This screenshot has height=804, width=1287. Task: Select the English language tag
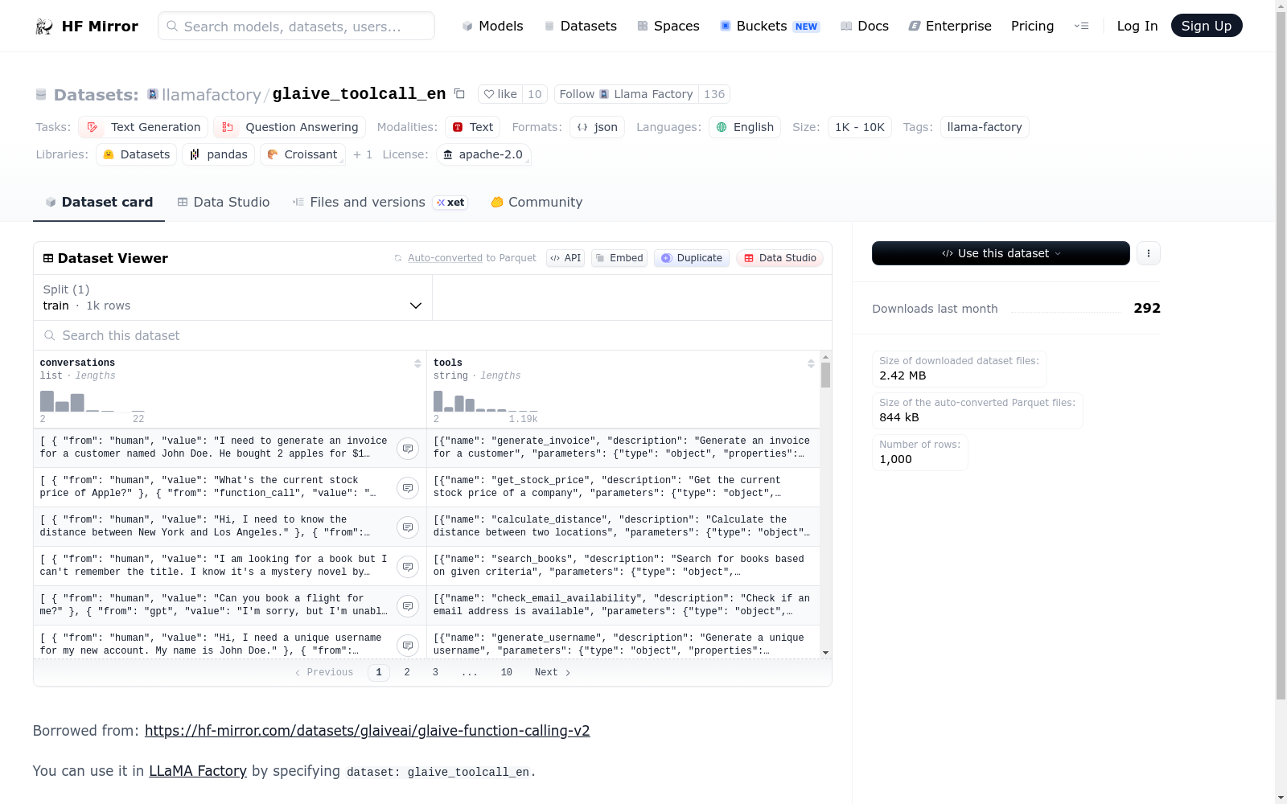[745, 127]
